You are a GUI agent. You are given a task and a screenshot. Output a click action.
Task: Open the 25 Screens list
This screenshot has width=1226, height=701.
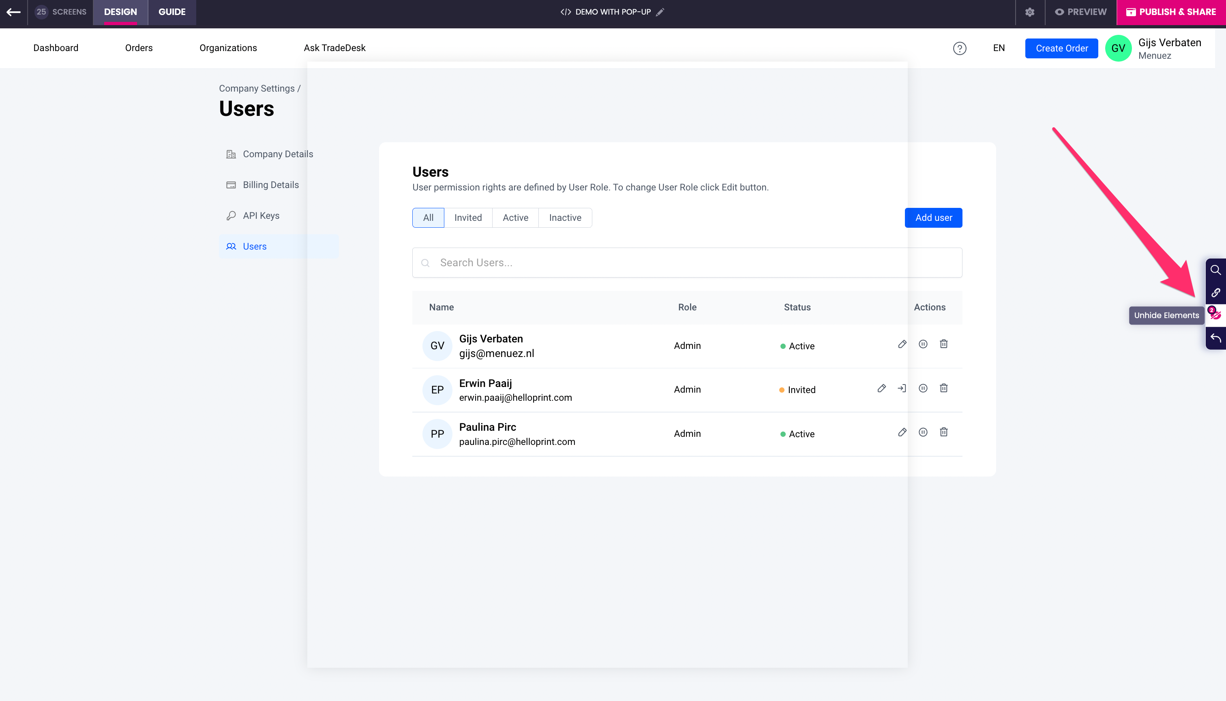pyautogui.click(x=61, y=12)
